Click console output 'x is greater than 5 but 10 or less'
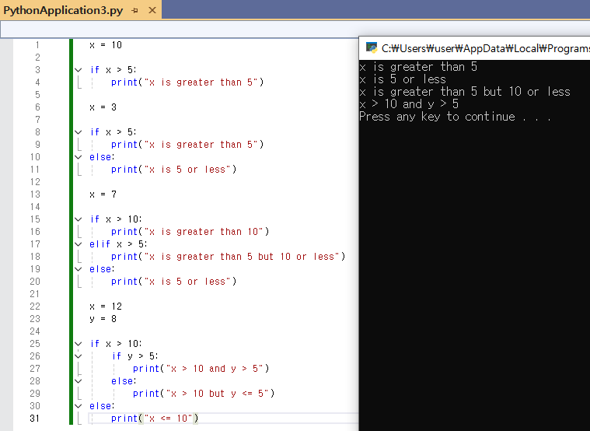This screenshot has width=590, height=431. click(x=465, y=92)
